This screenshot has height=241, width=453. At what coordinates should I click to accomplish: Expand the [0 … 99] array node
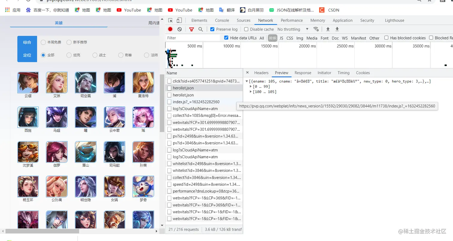tap(251, 86)
